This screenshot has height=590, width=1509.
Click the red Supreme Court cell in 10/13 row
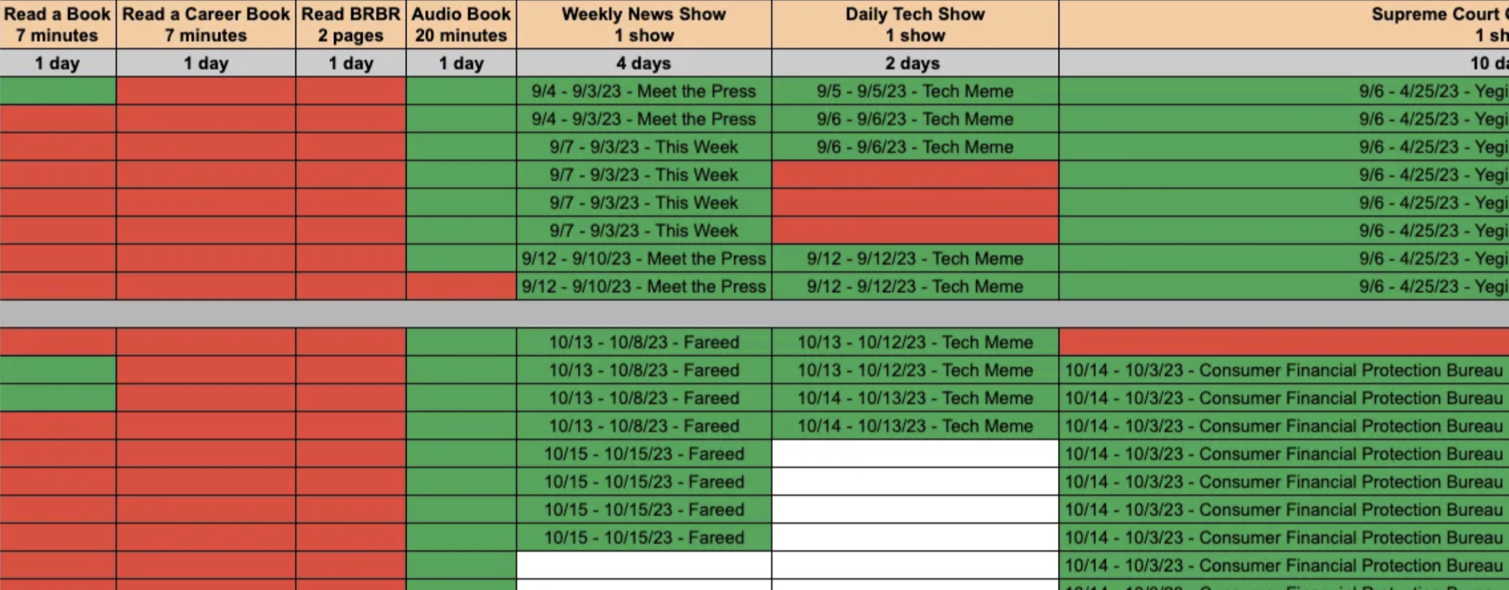1284,342
